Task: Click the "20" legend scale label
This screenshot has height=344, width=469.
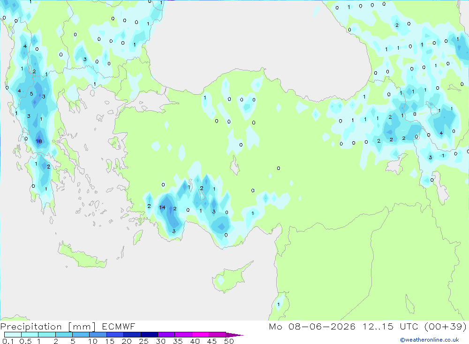Action: point(127,341)
